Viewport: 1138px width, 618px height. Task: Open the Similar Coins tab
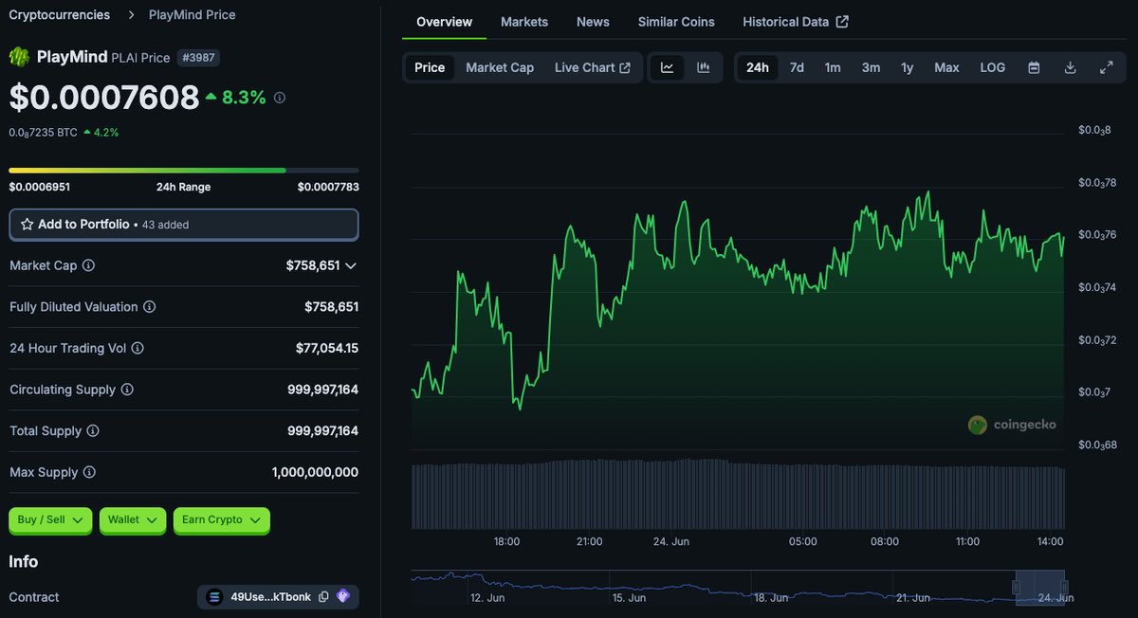[676, 22]
